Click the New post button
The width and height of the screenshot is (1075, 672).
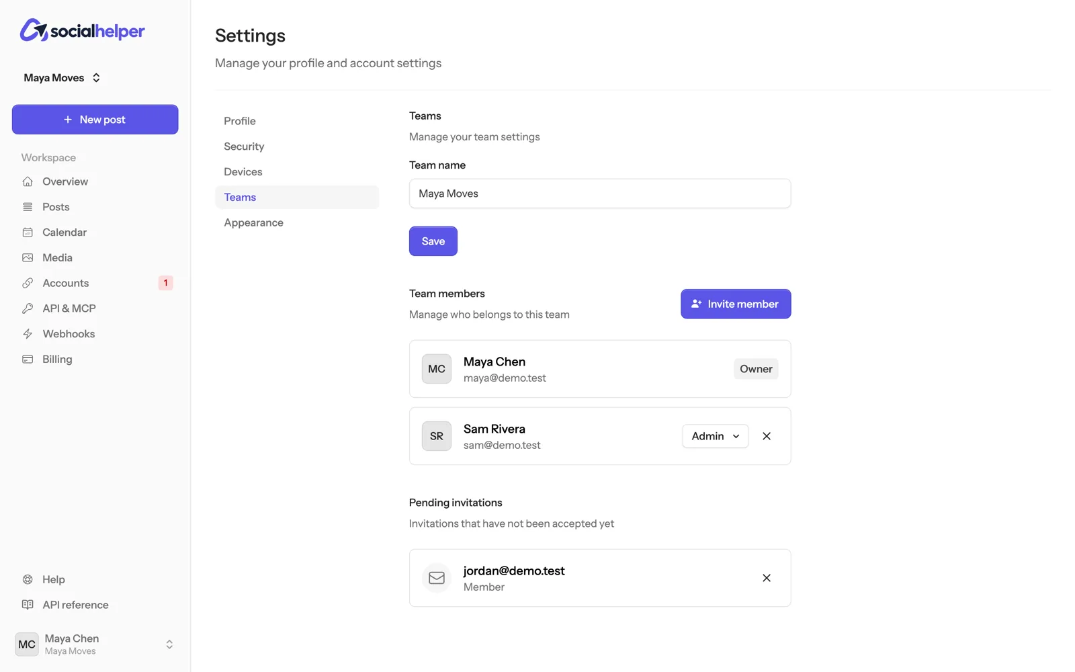point(95,120)
